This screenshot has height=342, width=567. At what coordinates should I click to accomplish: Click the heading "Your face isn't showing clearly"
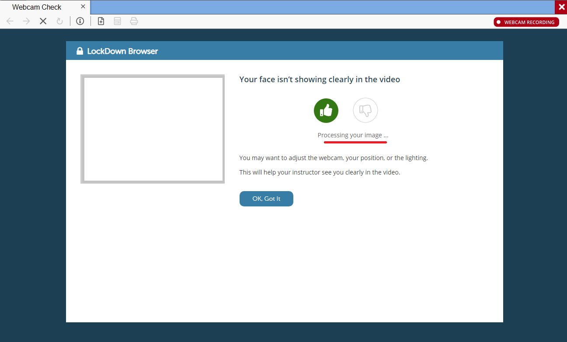point(320,80)
